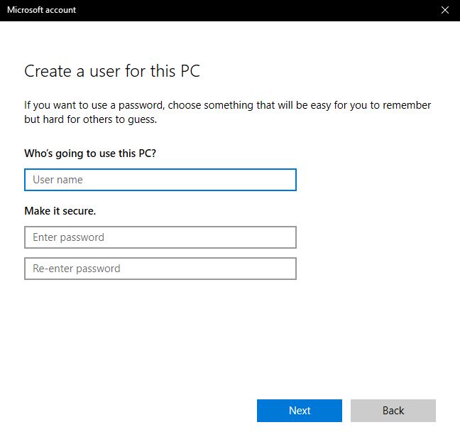This screenshot has width=460, height=437.
Task: Dismiss the window using the X button
Action: pyautogui.click(x=445, y=10)
